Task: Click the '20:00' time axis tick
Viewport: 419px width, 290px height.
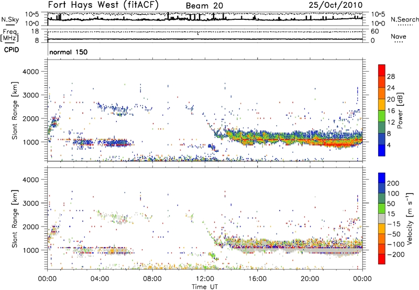Action: pyautogui.click(x=310, y=279)
